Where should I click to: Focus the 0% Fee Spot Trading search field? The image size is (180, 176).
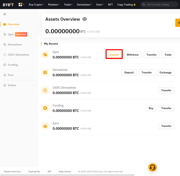(x=159, y=5)
